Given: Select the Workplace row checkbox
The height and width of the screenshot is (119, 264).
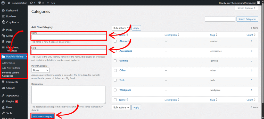Looking at the screenshot, I should point(115,90).
